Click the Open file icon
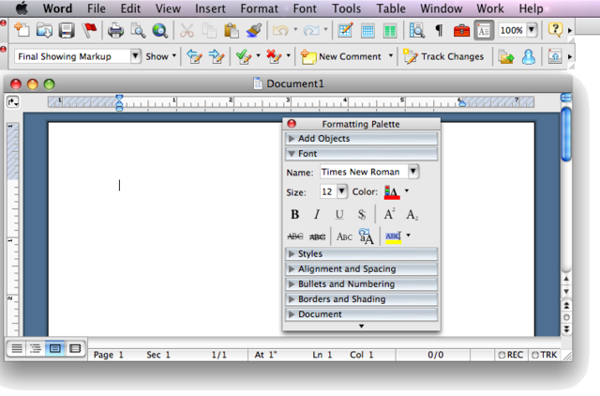 pos(44,30)
